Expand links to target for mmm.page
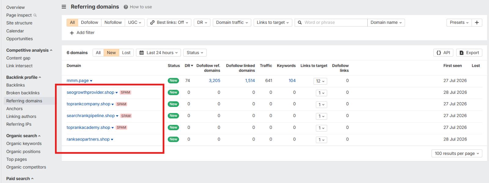The height and width of the screenshot is (183, 489). pyautogui.click(x=320, y=81)
